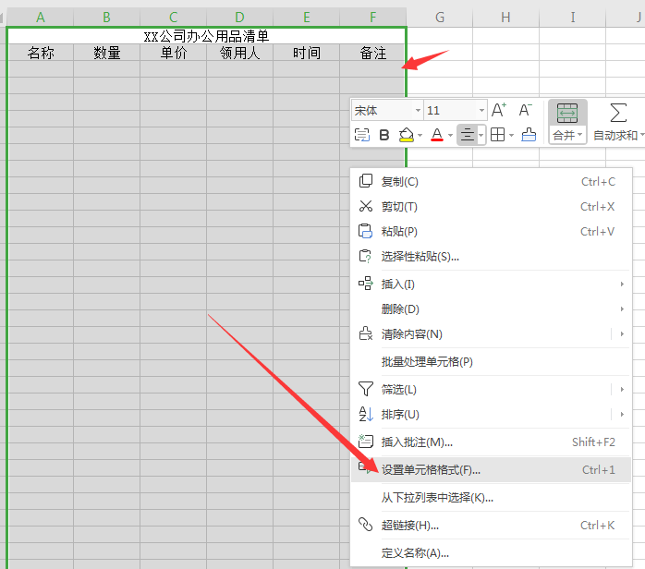
Task: Click the AutoSum sigma icon
Action: tap(618, 114)
